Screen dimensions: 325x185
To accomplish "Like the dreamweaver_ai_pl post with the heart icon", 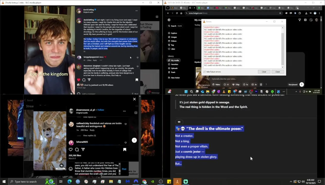I will [x=71, y=149].
